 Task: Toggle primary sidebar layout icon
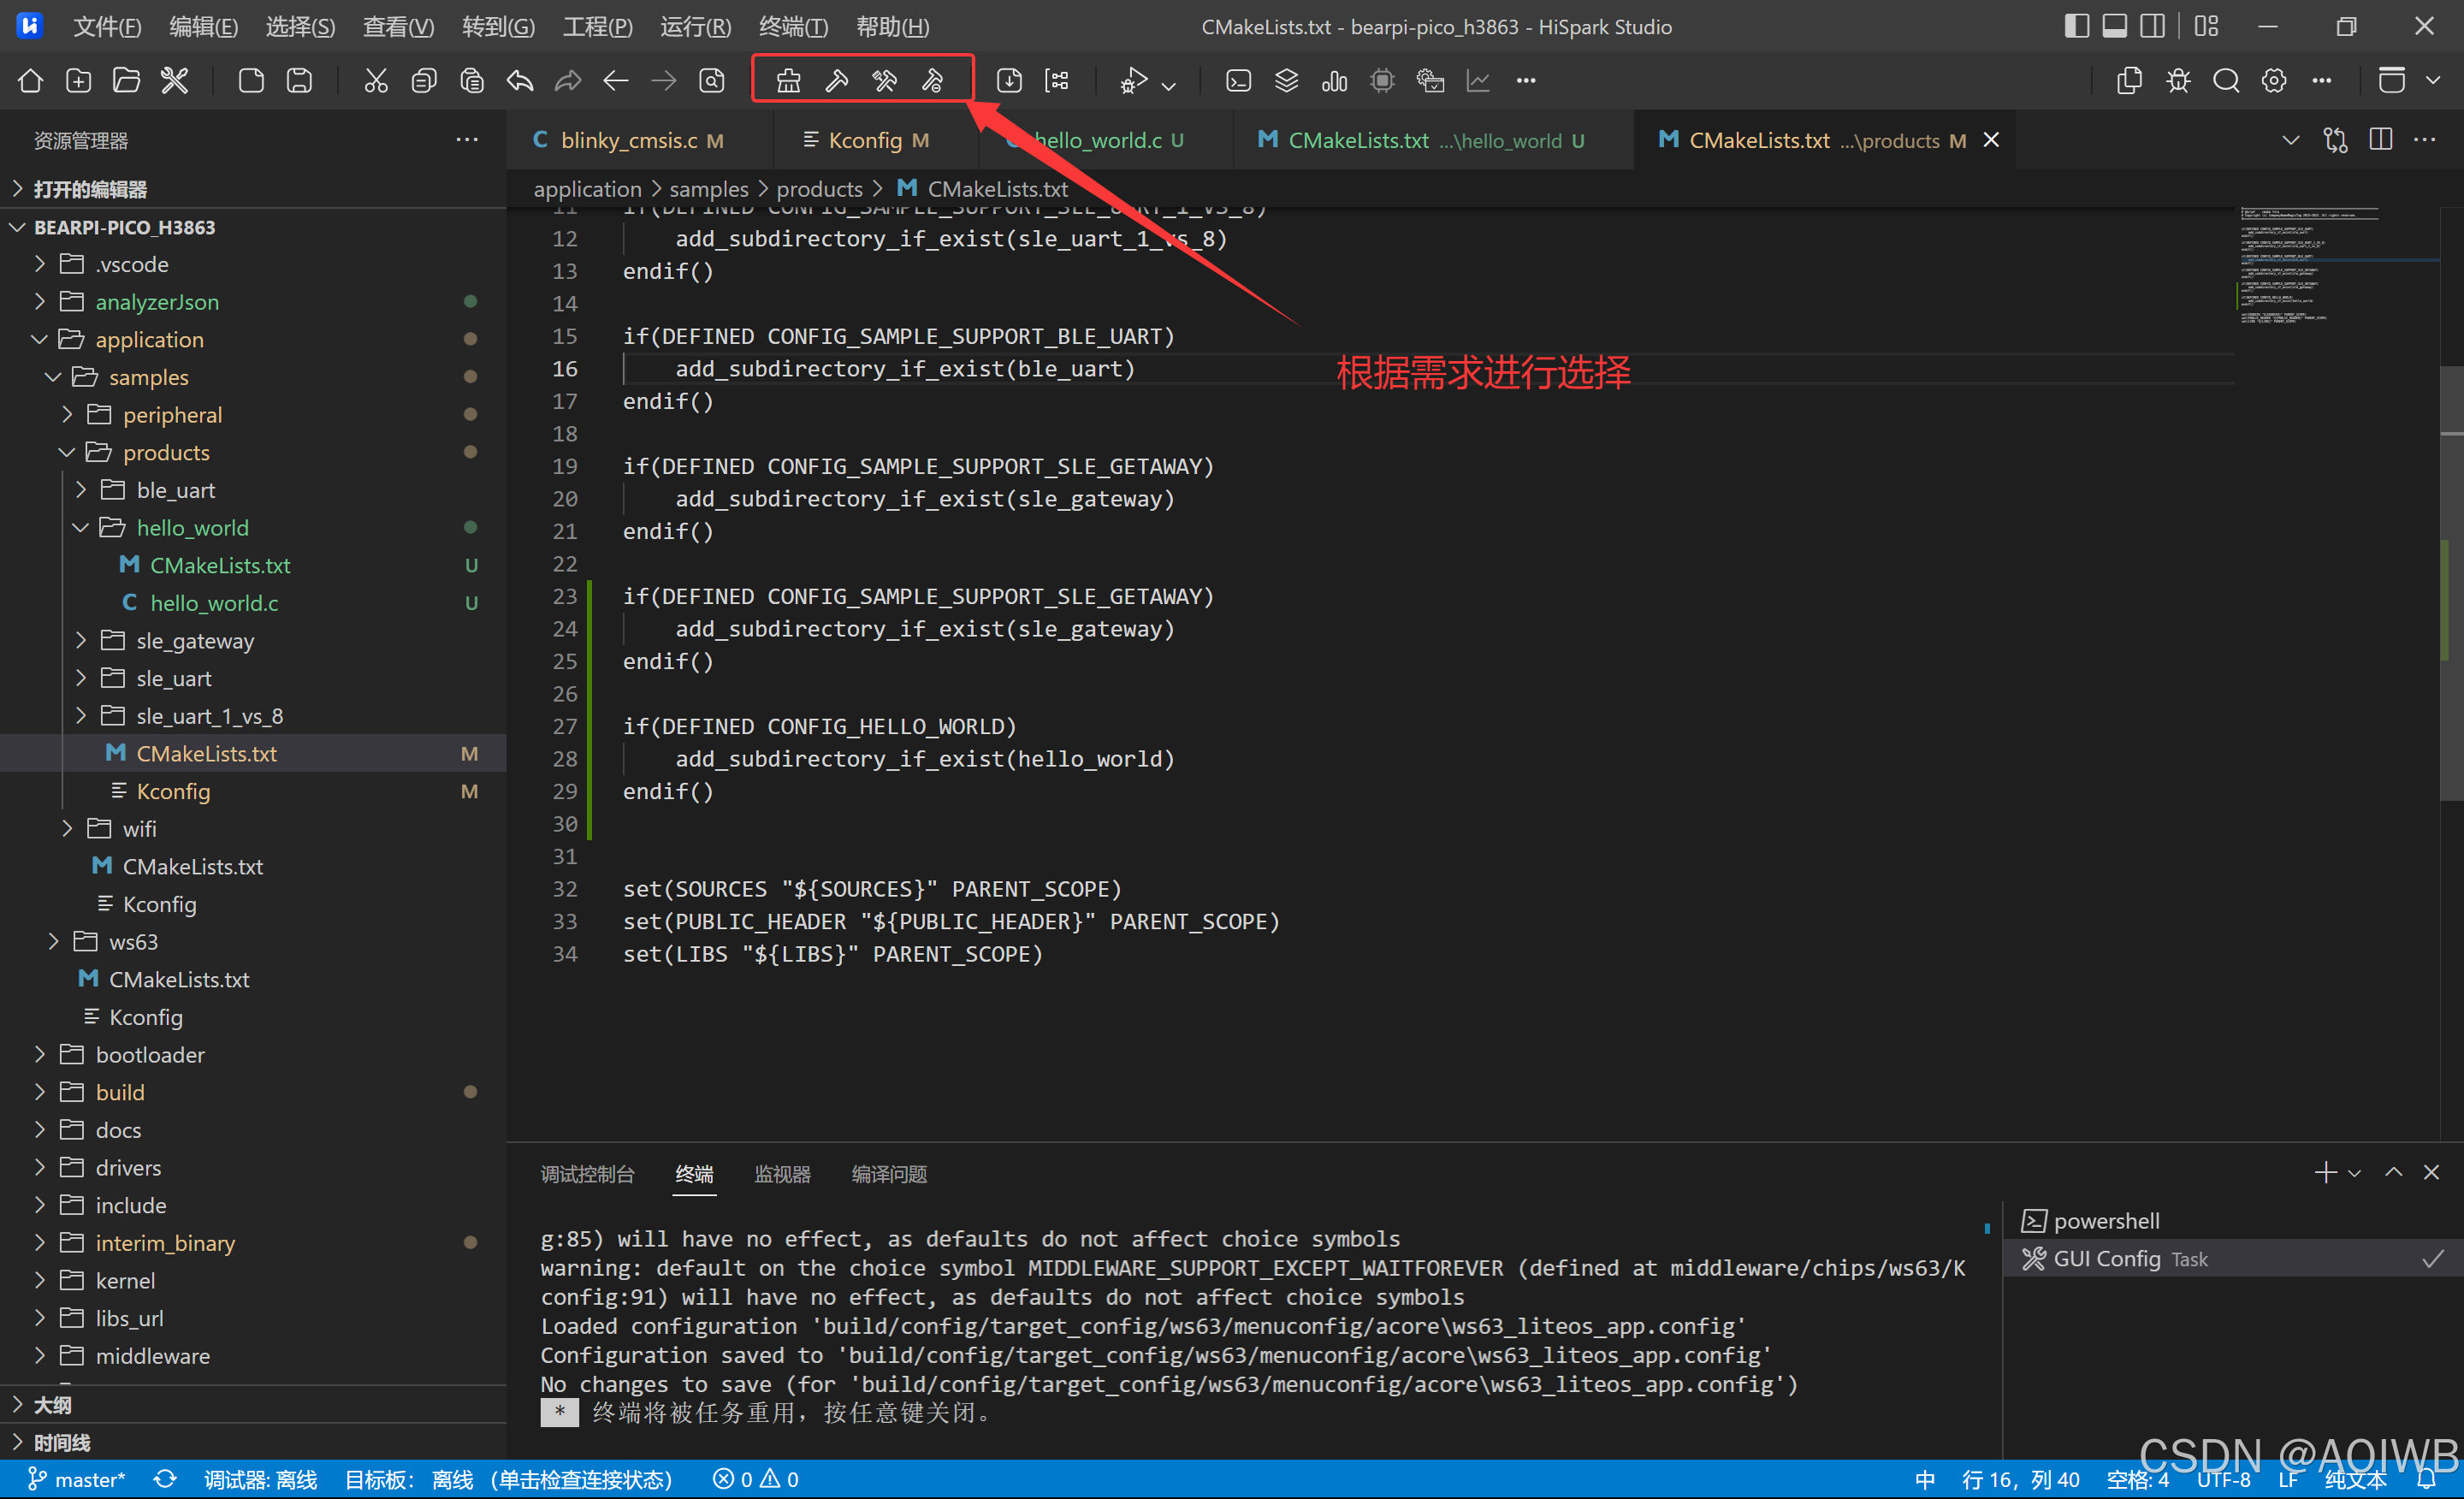tap(2076, 27)
